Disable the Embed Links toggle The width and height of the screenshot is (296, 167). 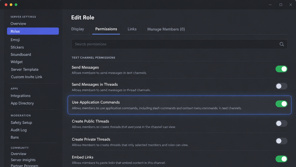coord(281,159)
